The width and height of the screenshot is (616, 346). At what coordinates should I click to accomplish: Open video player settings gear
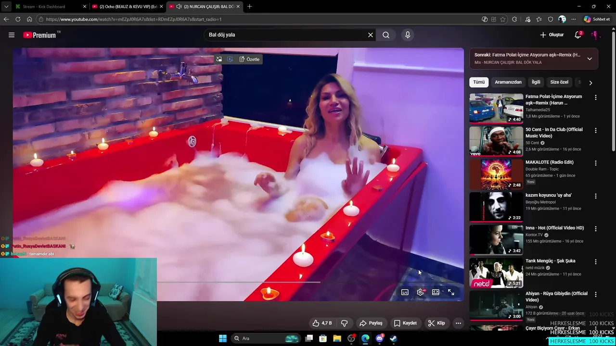(420, 292)
